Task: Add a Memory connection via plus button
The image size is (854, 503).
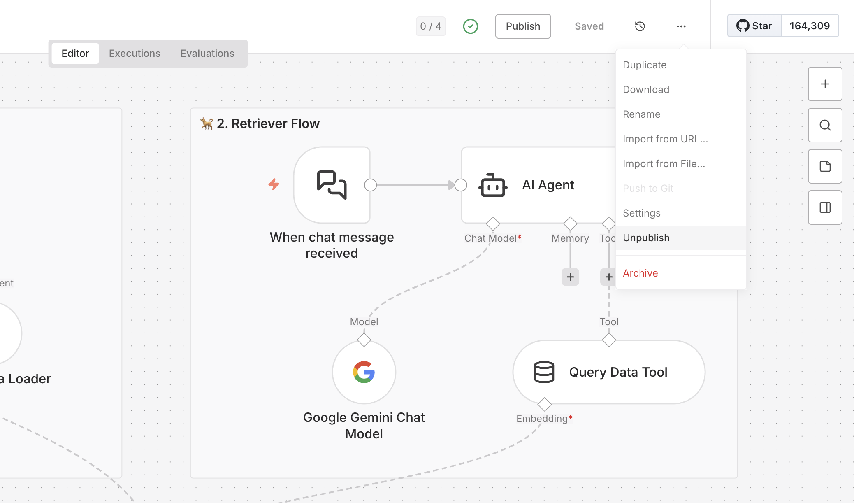Action: [570, 277]
